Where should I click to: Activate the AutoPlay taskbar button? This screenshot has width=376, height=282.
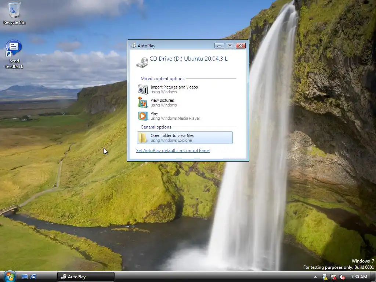[x=86, y=277]
